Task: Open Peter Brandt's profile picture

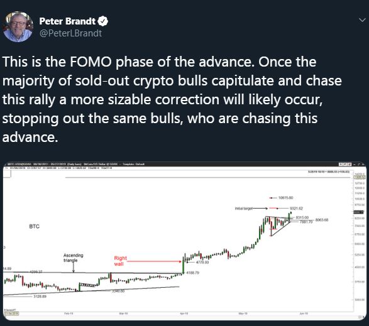Action: 18,27
